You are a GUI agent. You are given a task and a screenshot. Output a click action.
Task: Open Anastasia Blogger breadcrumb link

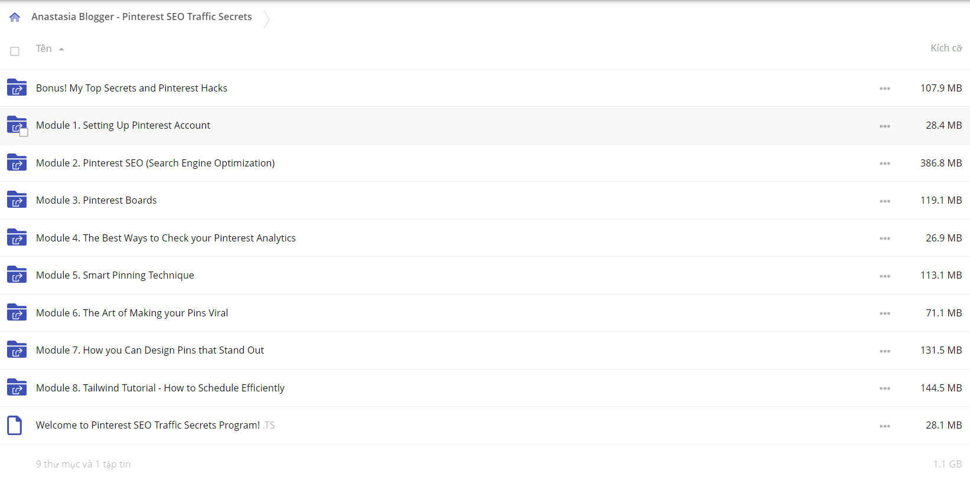click(142, 17)
